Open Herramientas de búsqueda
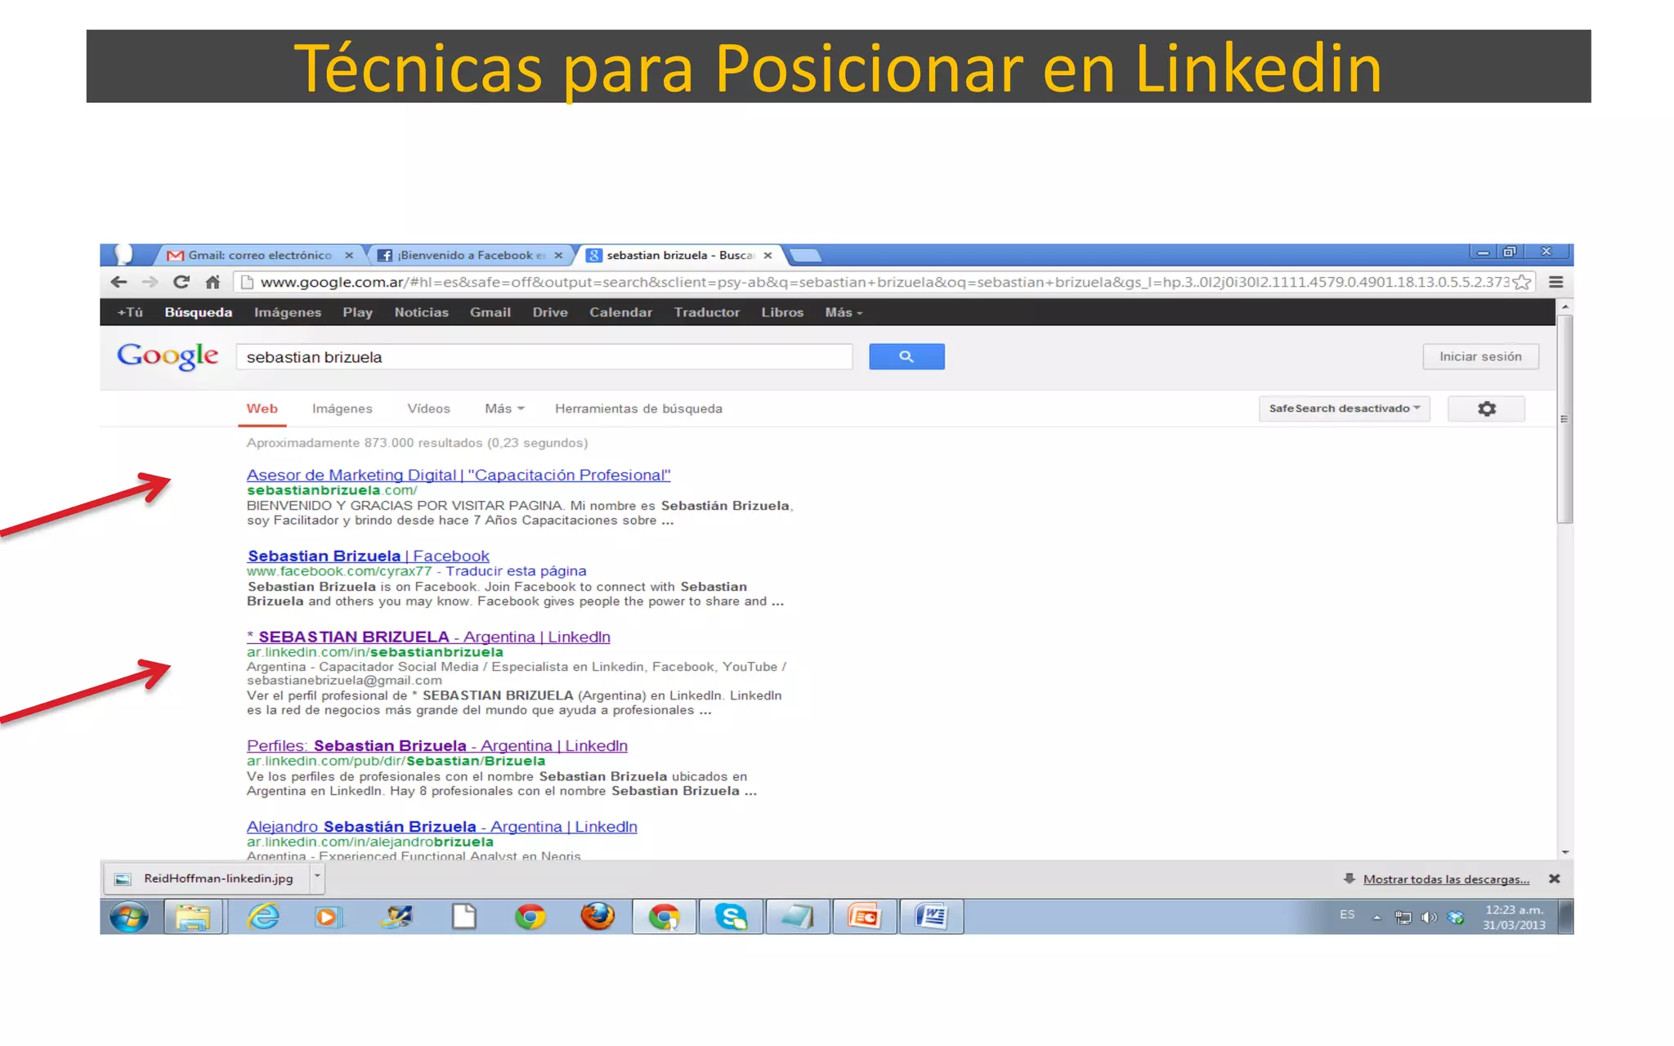This screenshot has width=1674, height=1046. (x=638, y=409)
